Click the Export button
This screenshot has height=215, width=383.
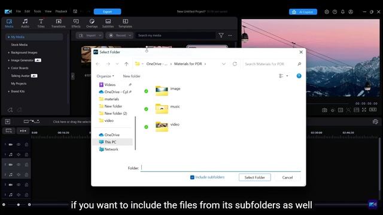107,12
